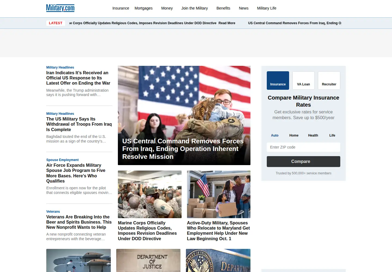The image size is (392, 272).
Task: Click Enrollment is open for pilot summary
Action: point(79,190)
